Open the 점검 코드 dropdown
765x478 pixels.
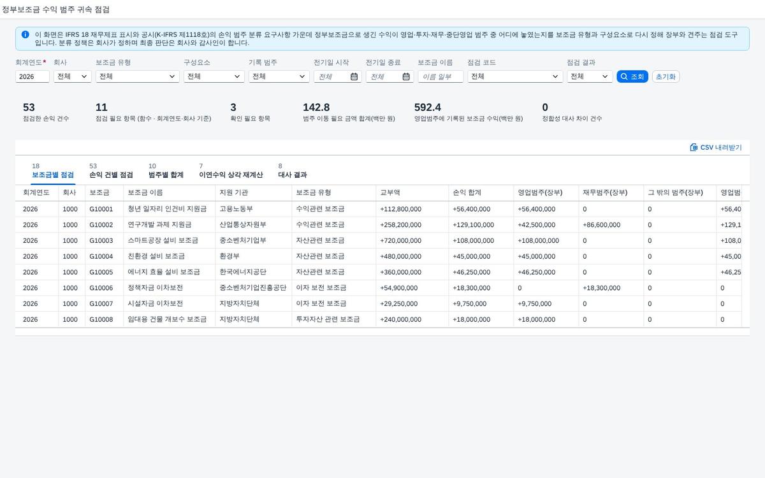(515, 76)
